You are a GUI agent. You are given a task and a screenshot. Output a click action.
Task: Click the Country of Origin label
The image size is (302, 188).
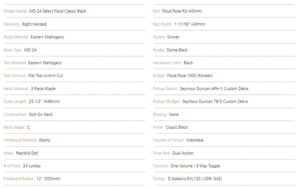168,140
